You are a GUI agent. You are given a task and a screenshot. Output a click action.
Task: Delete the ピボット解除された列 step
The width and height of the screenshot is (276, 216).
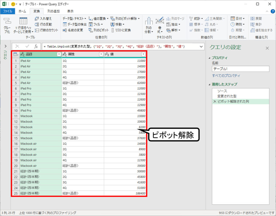(215, 101)
